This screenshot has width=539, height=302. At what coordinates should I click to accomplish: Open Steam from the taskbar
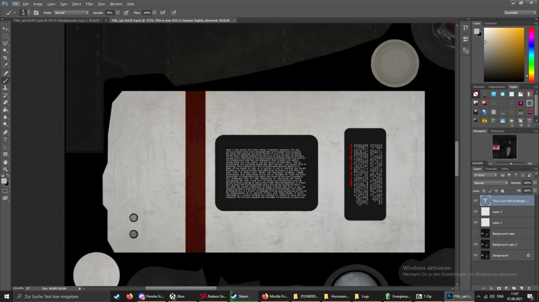pos(243,297)
